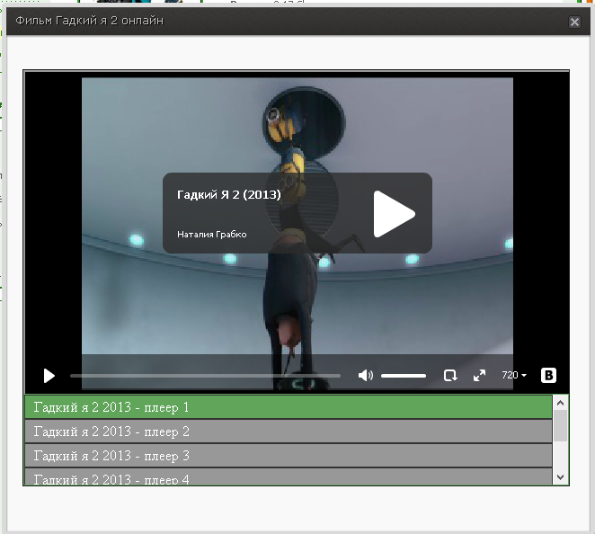Adjust the volume slider
The height and width of the screenshot is (534, 595).
(404, 376)
